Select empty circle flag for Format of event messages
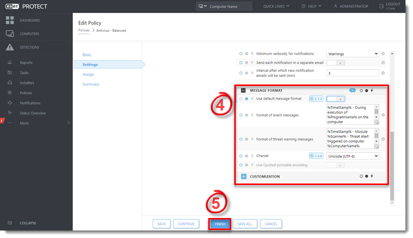This screenshot has height=238, width=413. (x=241, y=115)
